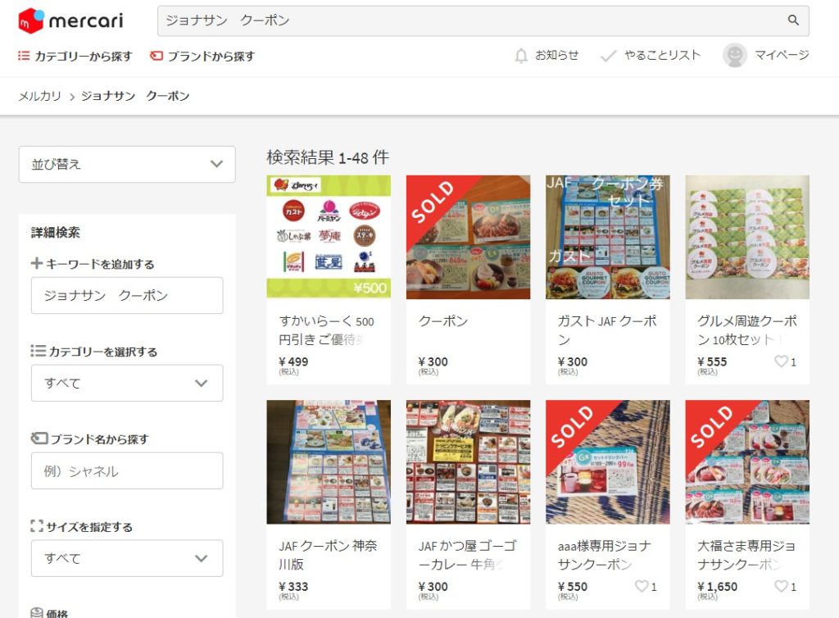Open the sold 大福さま専用 thumbnail
Viewport: 839px width, 618px height.
click(747, 461)
